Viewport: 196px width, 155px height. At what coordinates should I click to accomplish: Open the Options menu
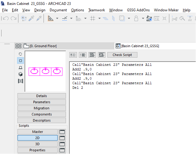(78, 10)
